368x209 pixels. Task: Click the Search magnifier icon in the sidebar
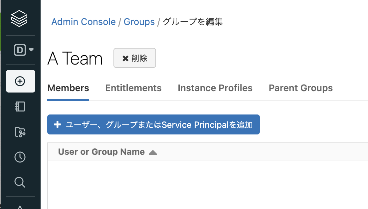click(x=20, y=182)
